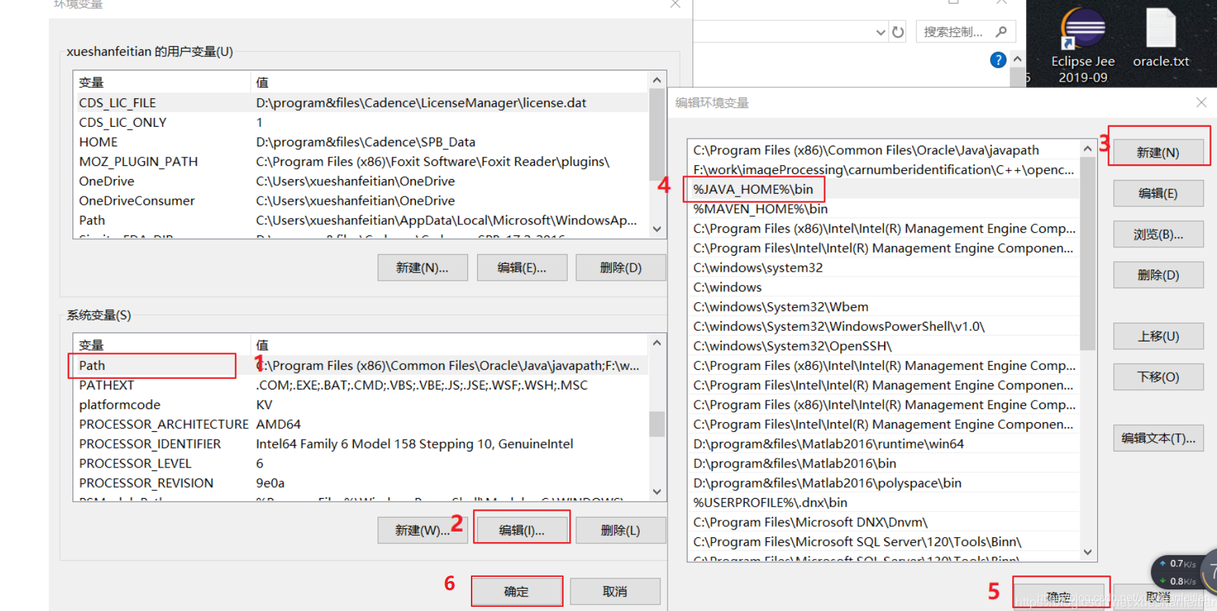Click 删除(D) under user variables

coord(621,268)
